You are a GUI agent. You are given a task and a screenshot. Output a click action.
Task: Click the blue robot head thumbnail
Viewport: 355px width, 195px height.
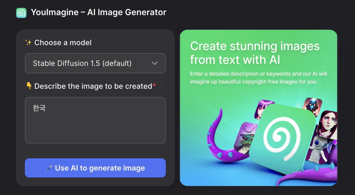(x=313, y=107)
